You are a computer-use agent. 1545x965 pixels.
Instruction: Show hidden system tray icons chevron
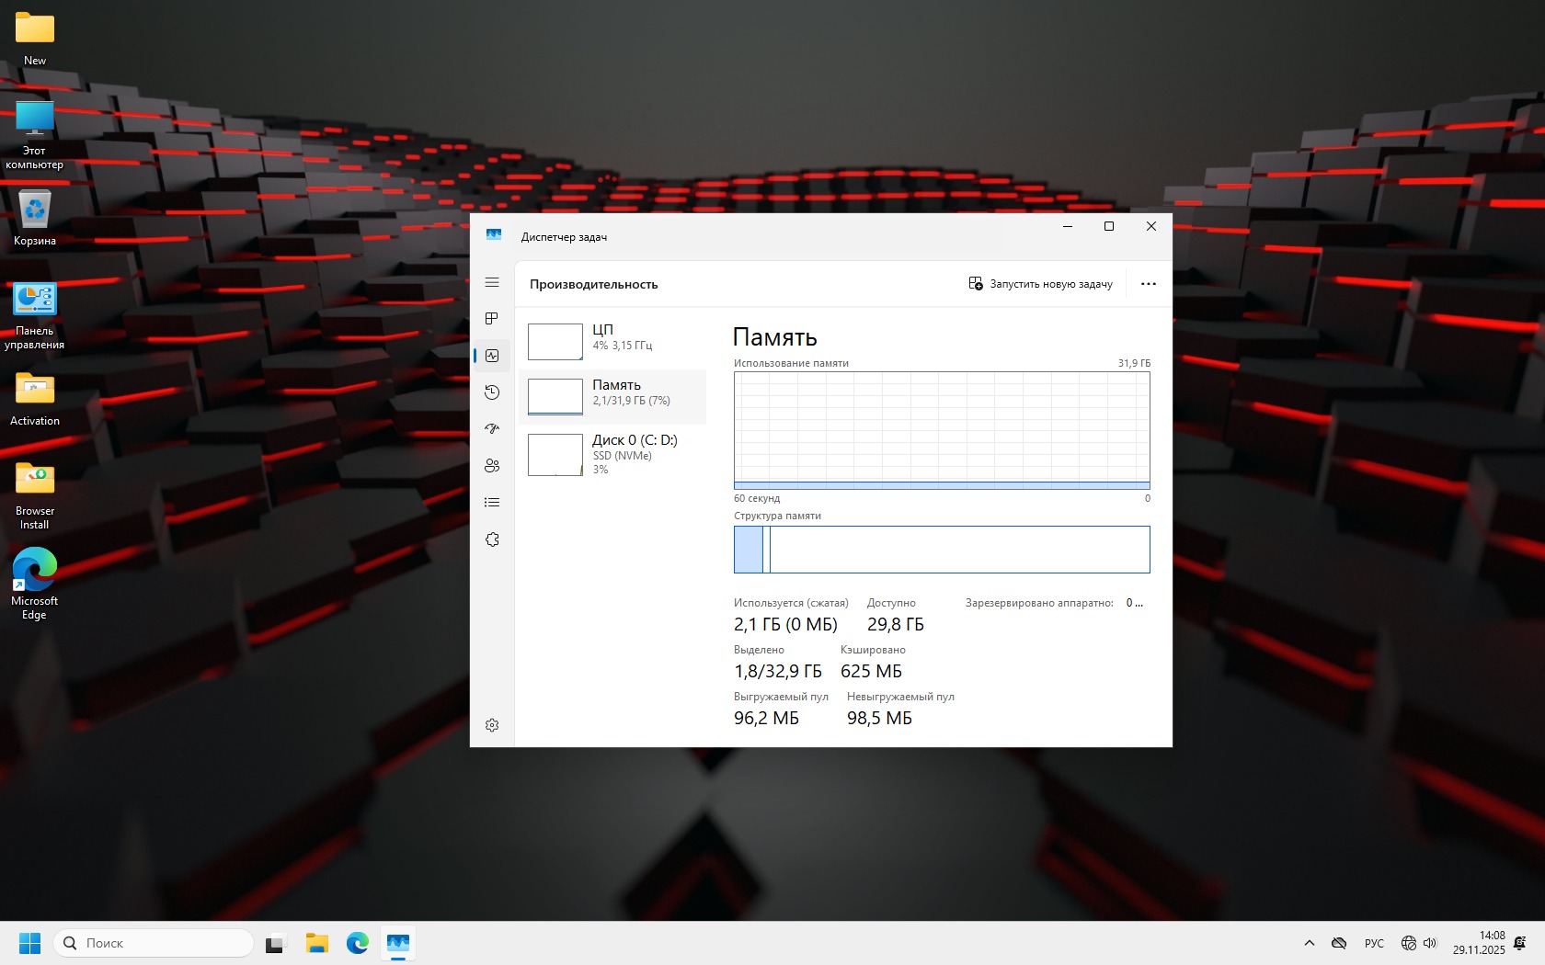coord(1309,943)
